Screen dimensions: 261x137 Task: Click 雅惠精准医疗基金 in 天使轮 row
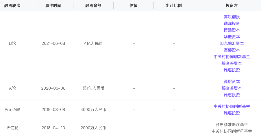[232, 125]
